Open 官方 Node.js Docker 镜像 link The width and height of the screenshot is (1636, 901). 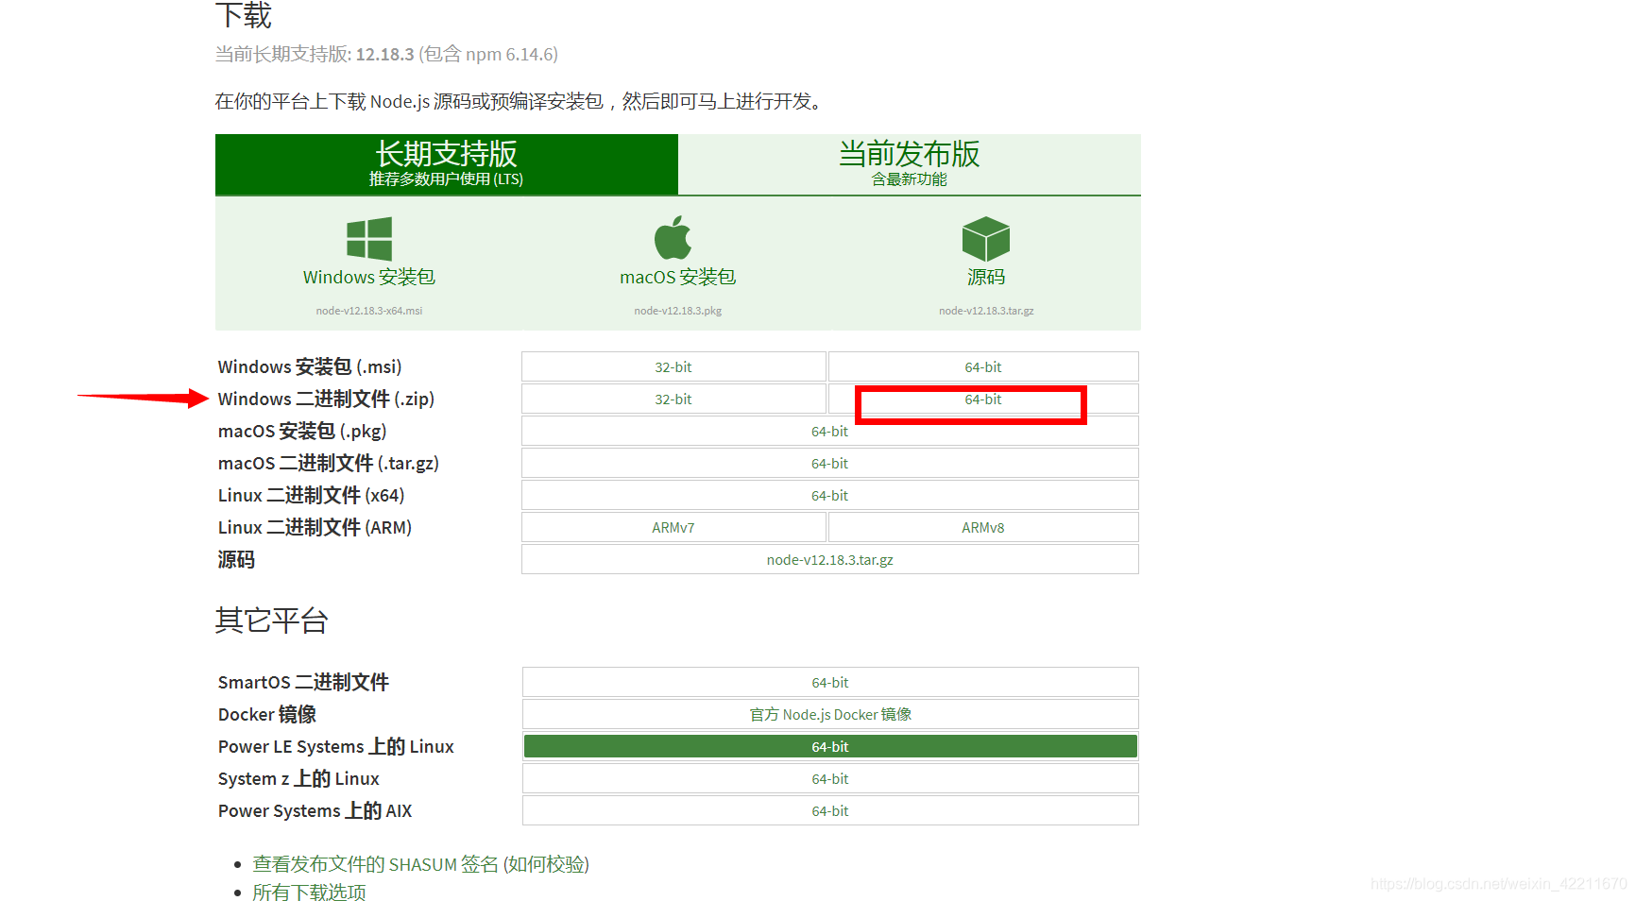point(830,714)
